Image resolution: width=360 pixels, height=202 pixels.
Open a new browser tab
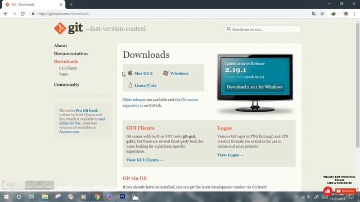[x=71, y=4]
